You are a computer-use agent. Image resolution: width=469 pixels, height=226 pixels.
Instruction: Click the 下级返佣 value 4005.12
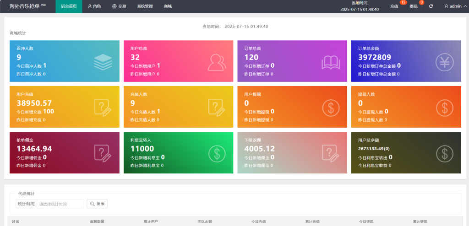[260, 149]
